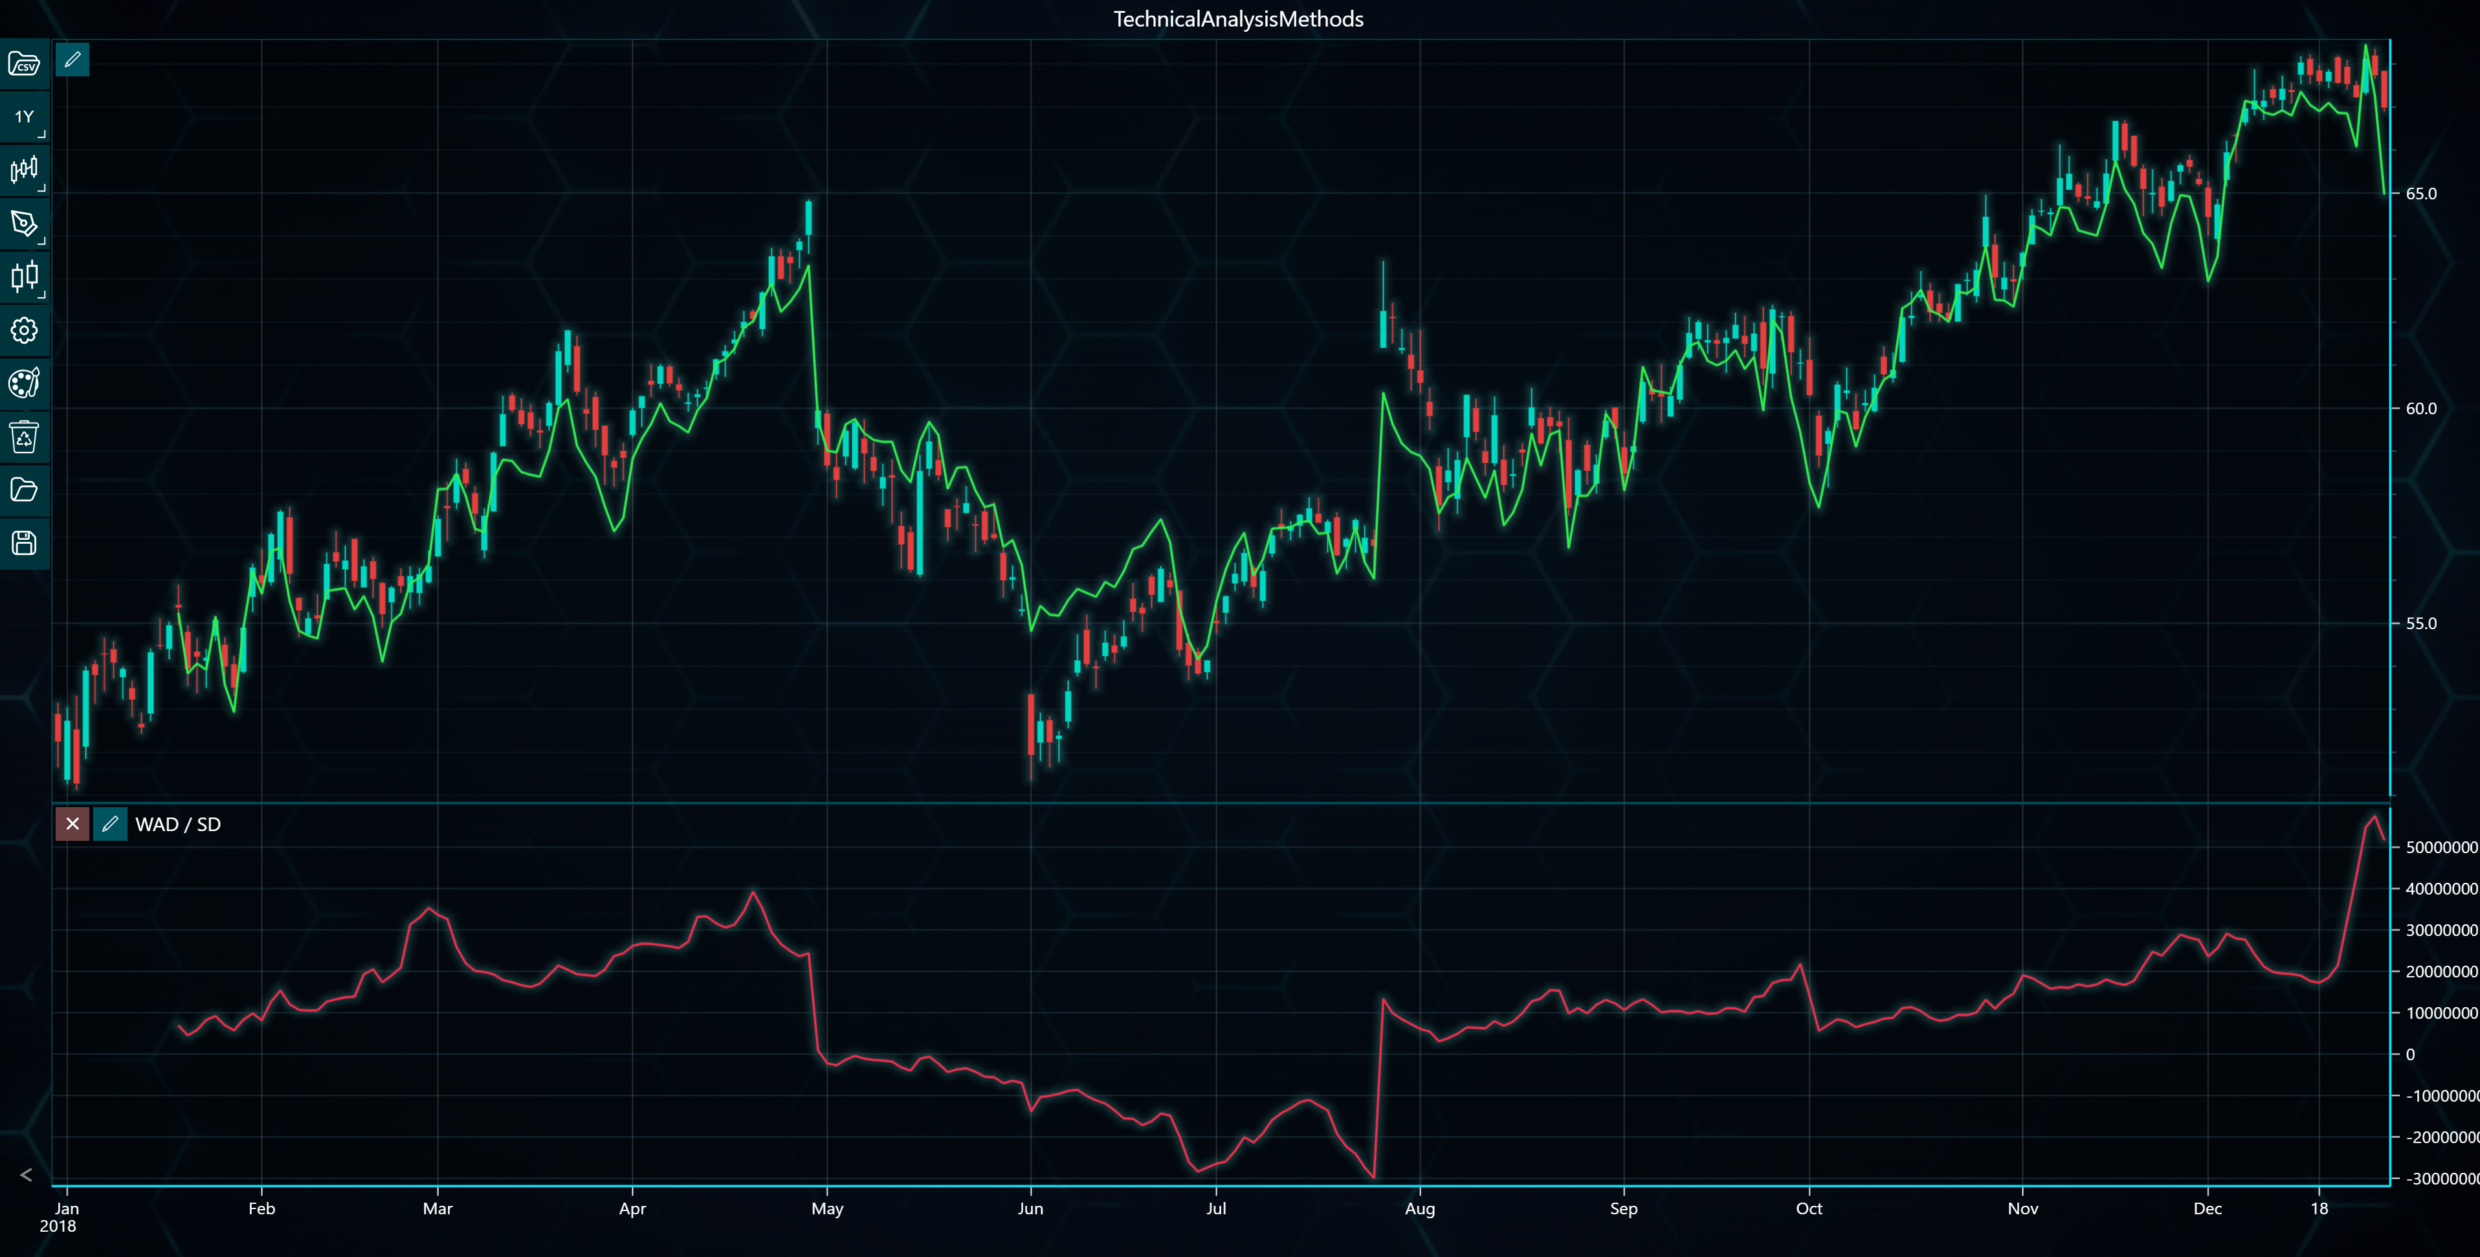Edit the WAD / SD indicator settings

pos(110,825)
